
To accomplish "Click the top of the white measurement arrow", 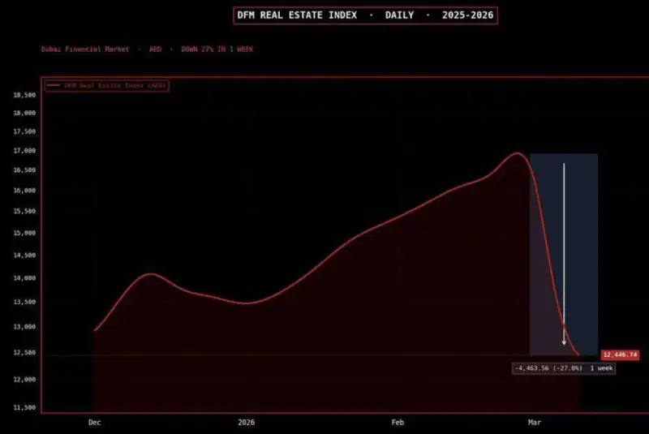I will click(x=564, y=165).
